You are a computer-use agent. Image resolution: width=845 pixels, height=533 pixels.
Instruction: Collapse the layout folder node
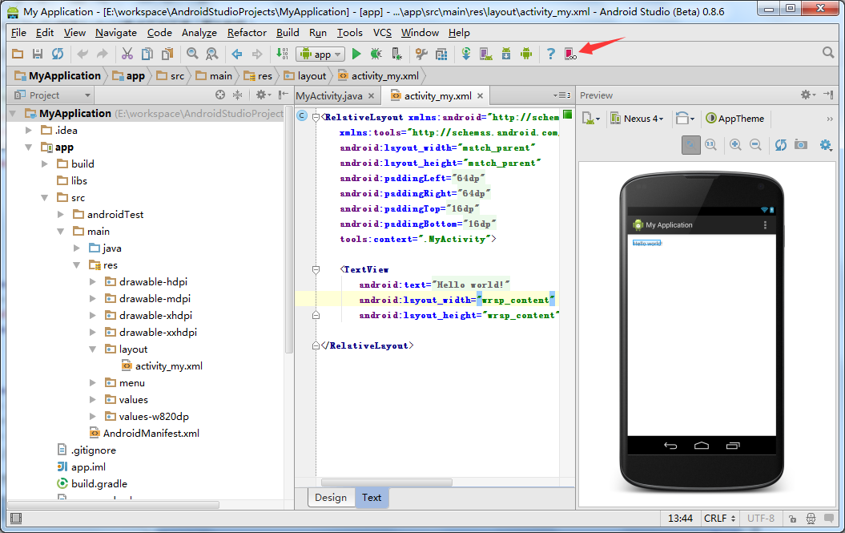point(93,349)
